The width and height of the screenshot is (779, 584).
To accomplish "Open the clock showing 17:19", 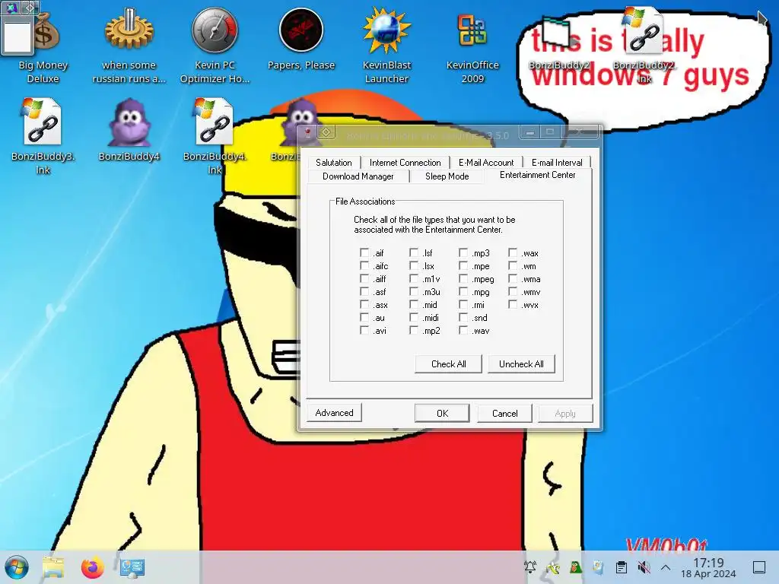I will [x=708, y=567].
